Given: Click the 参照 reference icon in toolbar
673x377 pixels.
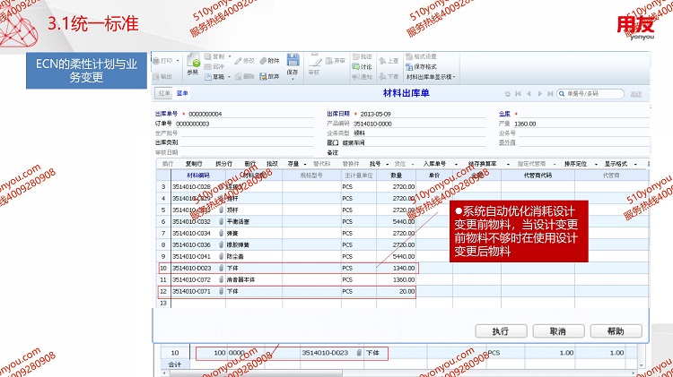Looking at the screenshot, I should 193,63.
